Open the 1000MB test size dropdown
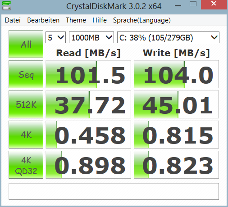The width and height of the screenshot is (228, 207). (91, 37)
